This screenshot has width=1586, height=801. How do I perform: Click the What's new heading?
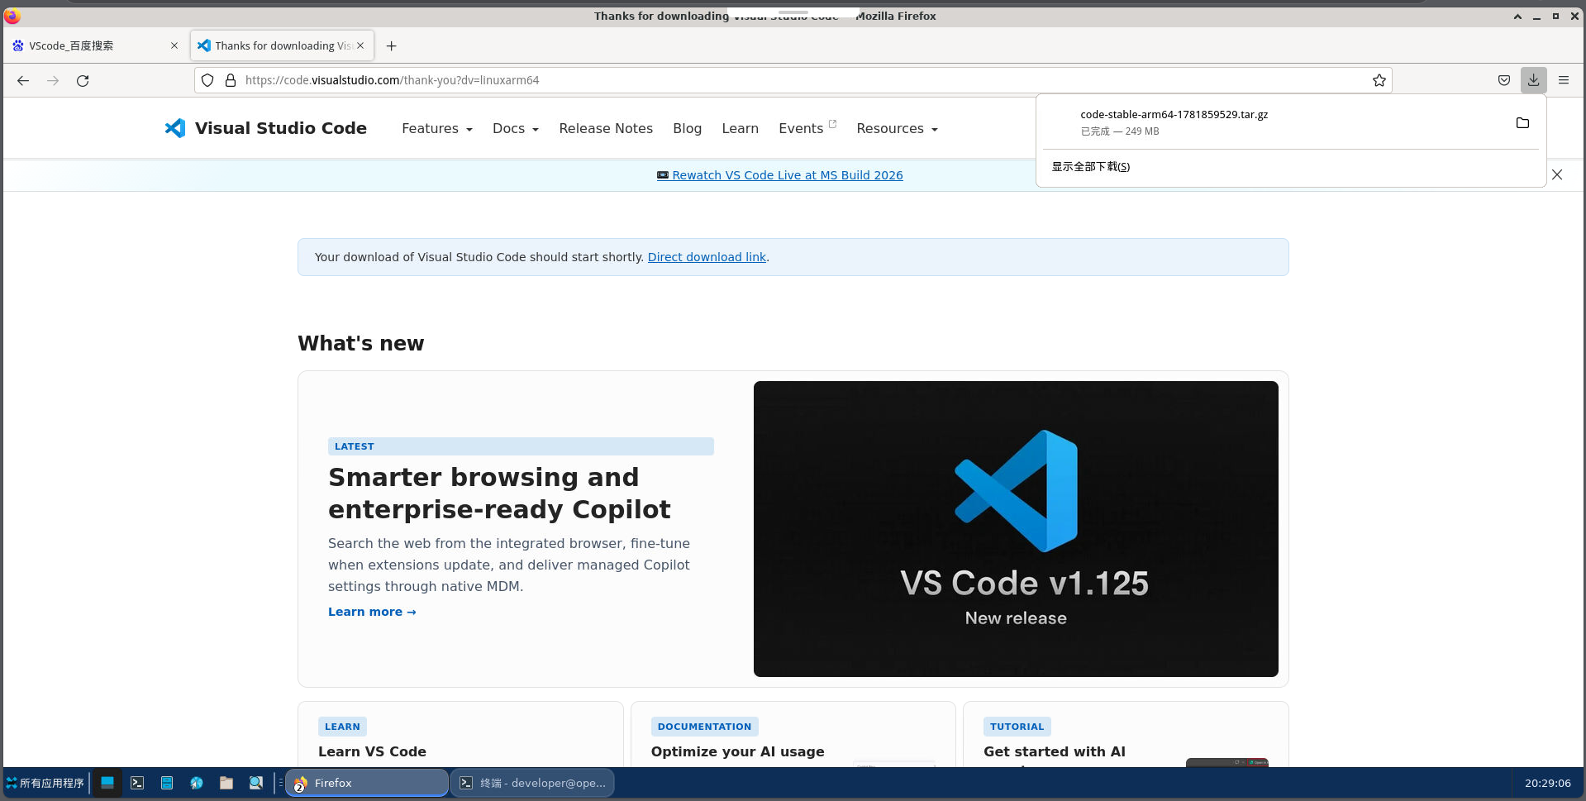click(360, 344)
